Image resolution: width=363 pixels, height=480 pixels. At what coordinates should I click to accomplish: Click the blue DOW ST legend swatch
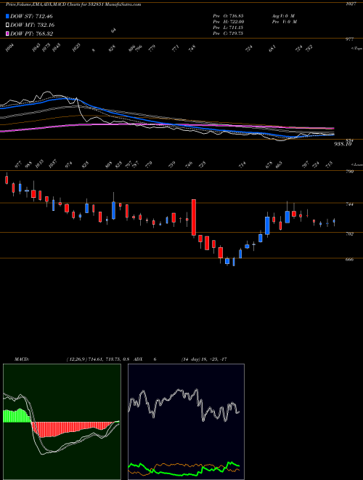click(7, 16)
